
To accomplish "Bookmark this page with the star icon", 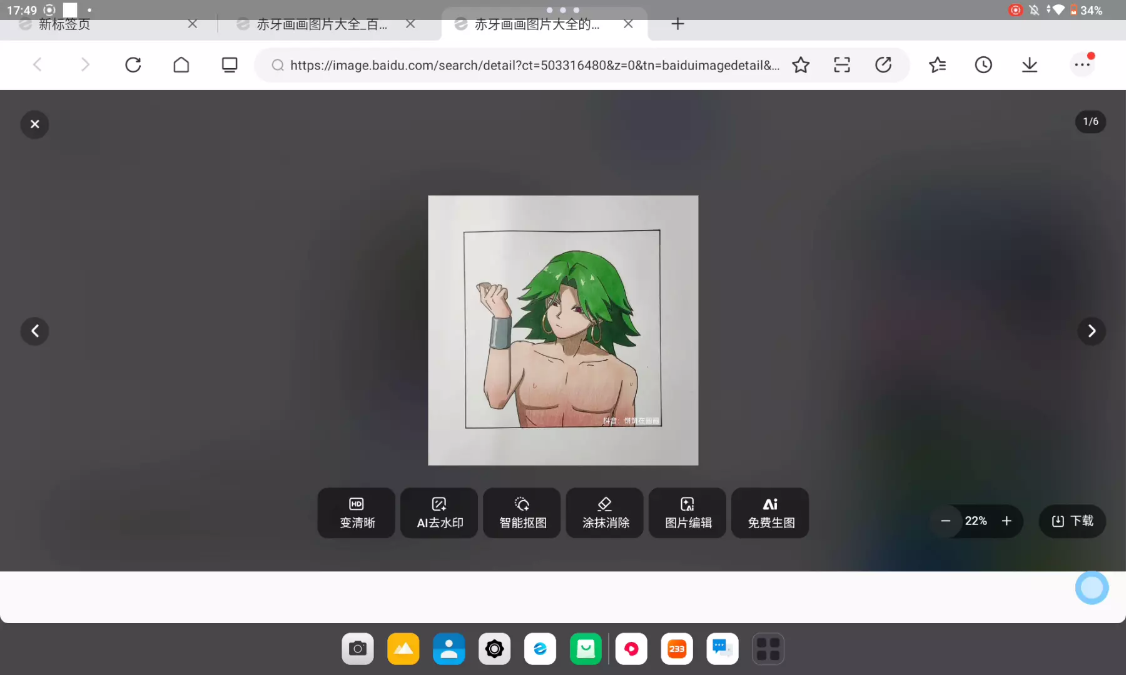I will [800, 65].
